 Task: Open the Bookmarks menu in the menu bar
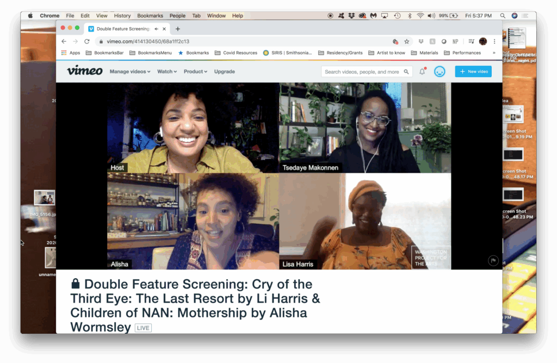[150, 16]
